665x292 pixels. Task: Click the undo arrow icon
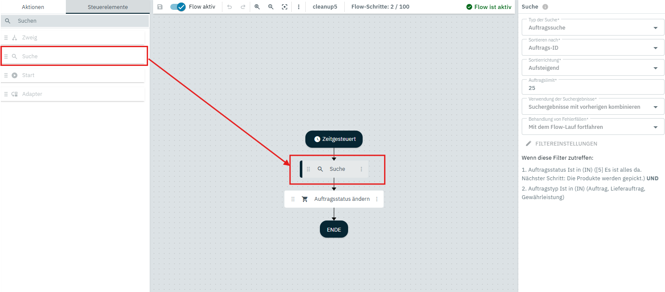pos(229,7)
